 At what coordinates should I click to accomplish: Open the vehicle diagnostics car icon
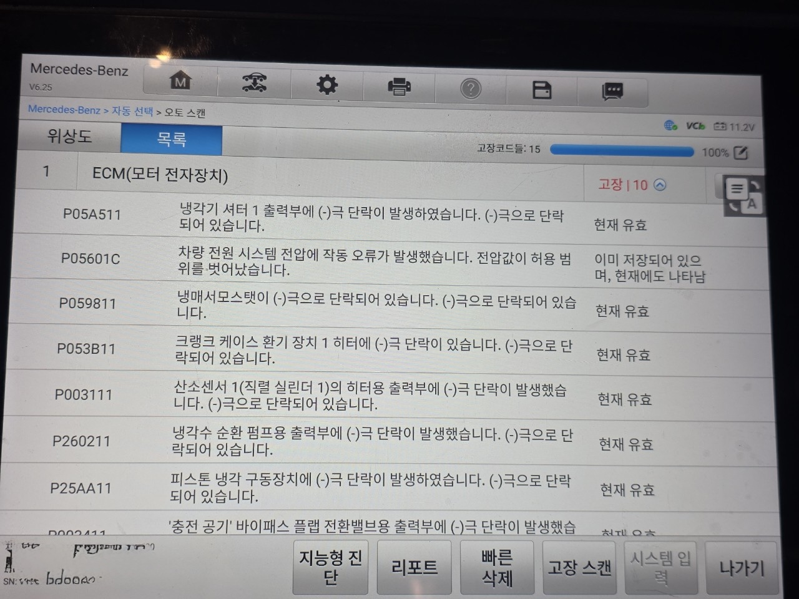[x=254, y=82]
